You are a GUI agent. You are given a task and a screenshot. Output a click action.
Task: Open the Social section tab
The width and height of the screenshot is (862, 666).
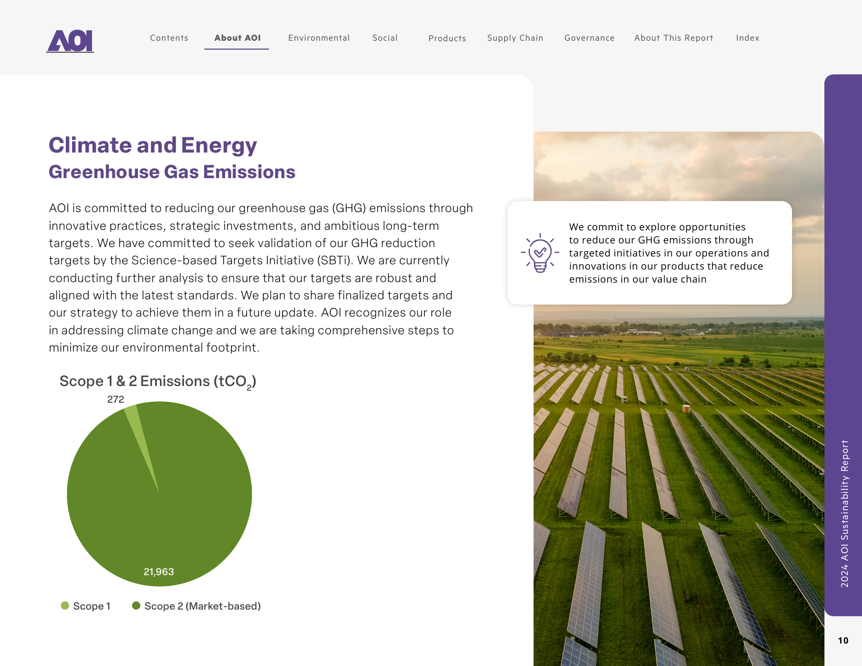click(x=385, y=38)
